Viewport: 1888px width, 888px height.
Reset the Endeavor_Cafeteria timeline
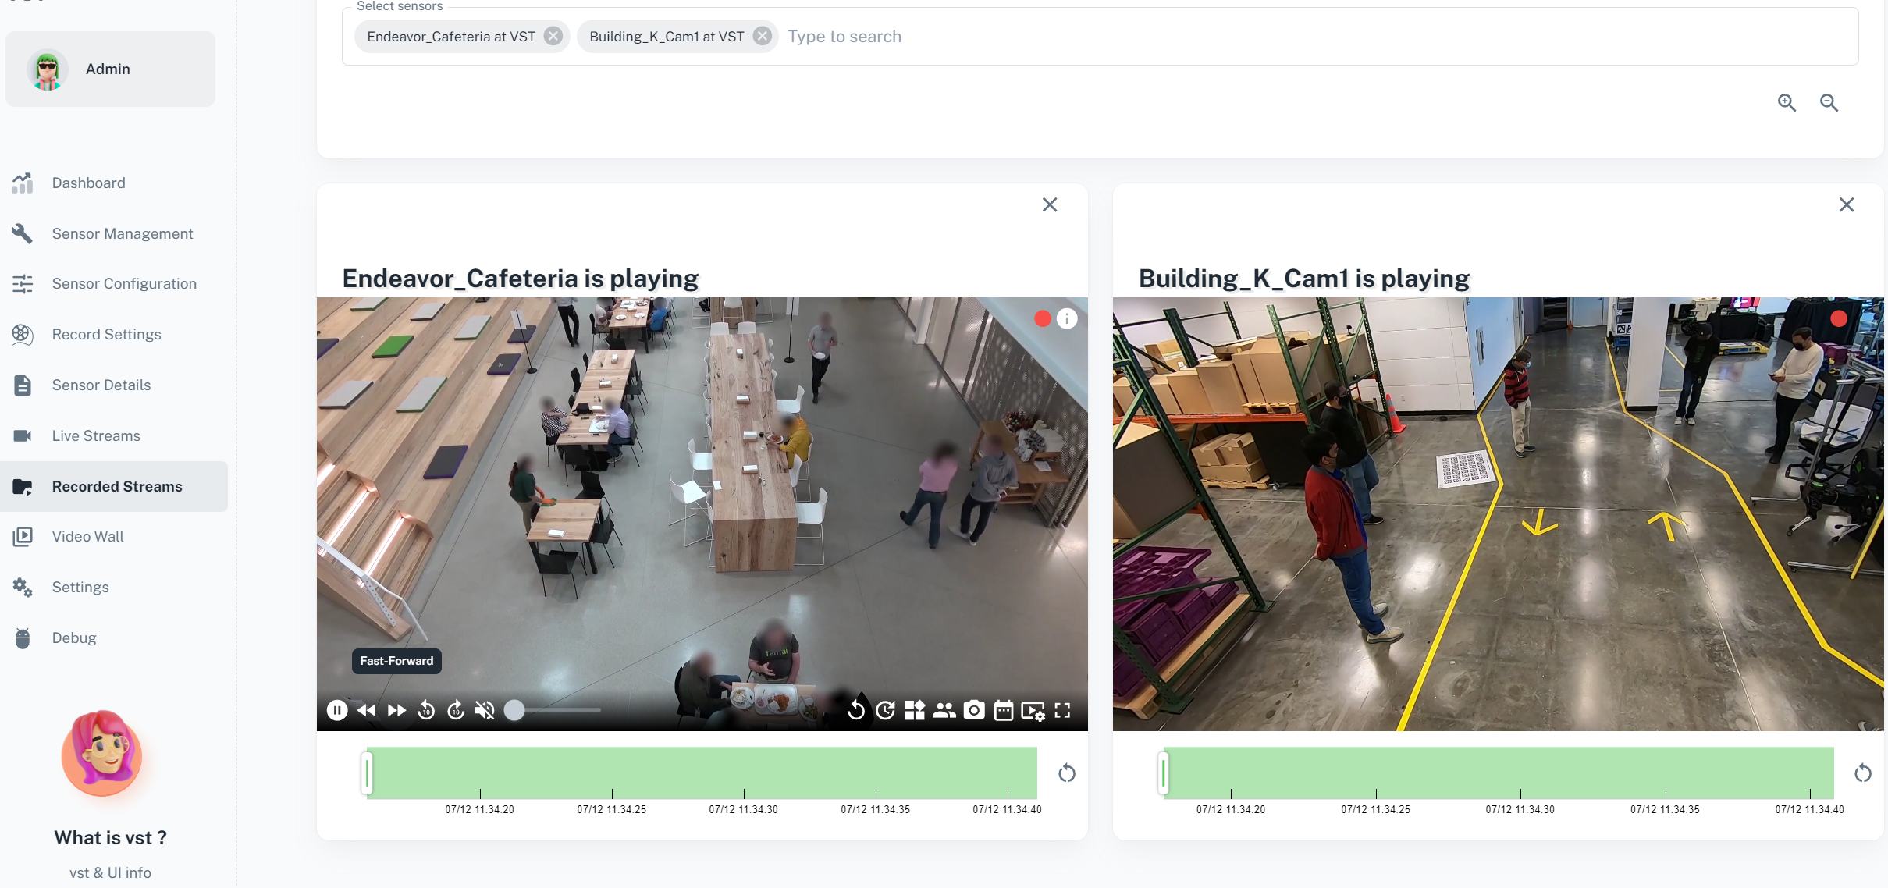click(x=1067, y=773)
